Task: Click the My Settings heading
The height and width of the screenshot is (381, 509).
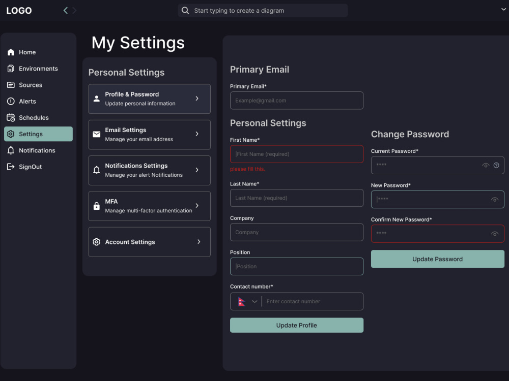Action: point(138,43)
